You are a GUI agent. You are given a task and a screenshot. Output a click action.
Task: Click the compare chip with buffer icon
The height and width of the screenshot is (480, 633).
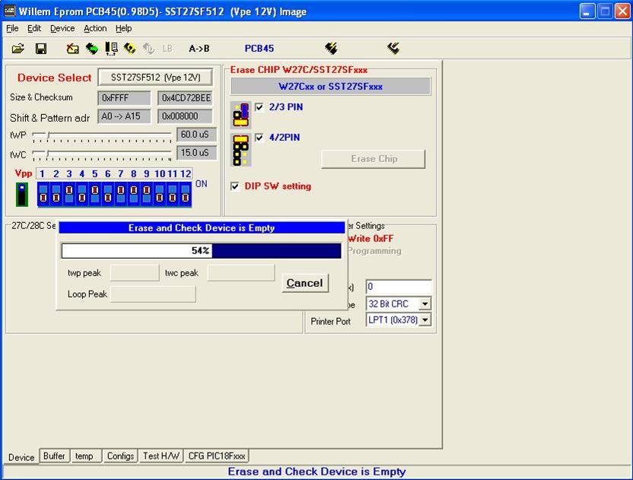coord(111,49)
